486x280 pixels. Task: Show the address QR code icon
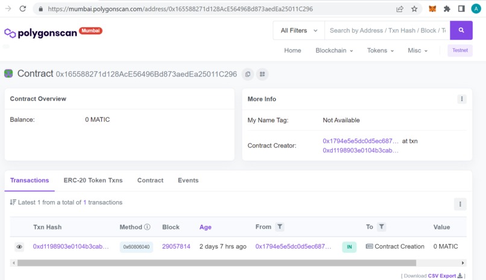[x=262, y=74]
